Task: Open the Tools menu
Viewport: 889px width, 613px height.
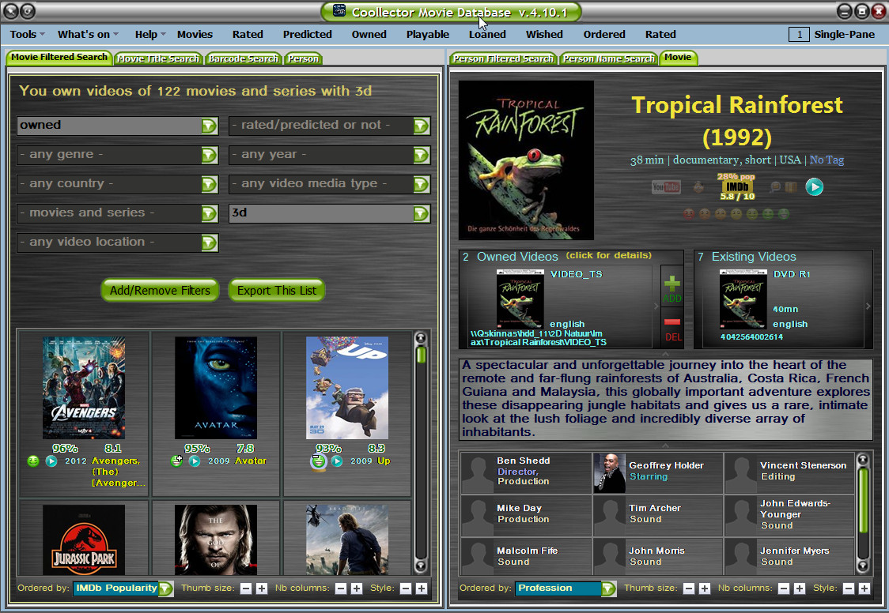Action: (x=27, y=35)
